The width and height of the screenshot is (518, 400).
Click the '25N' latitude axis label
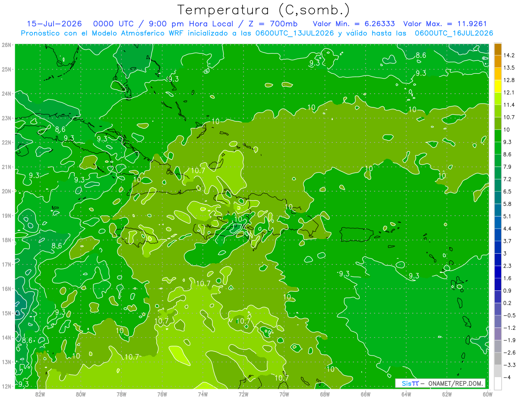point(6,69)
